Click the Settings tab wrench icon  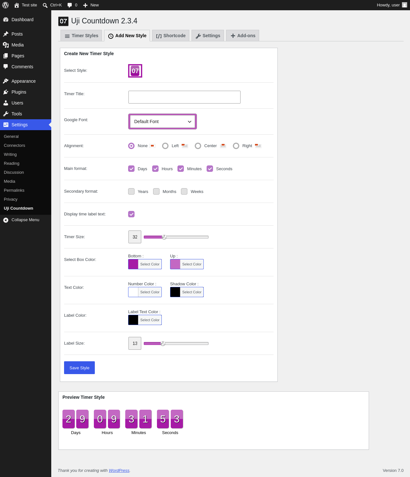[x=198, y=36]
